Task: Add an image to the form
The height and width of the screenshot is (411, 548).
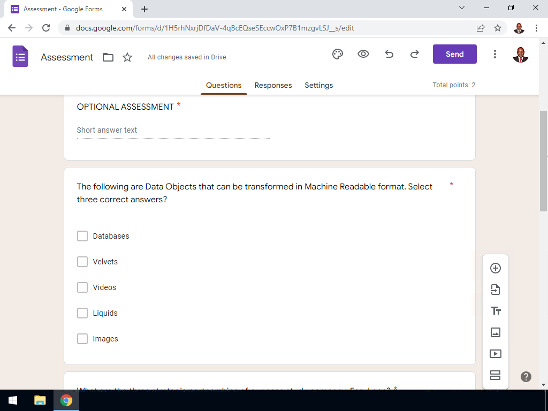Action: point(495,332)
